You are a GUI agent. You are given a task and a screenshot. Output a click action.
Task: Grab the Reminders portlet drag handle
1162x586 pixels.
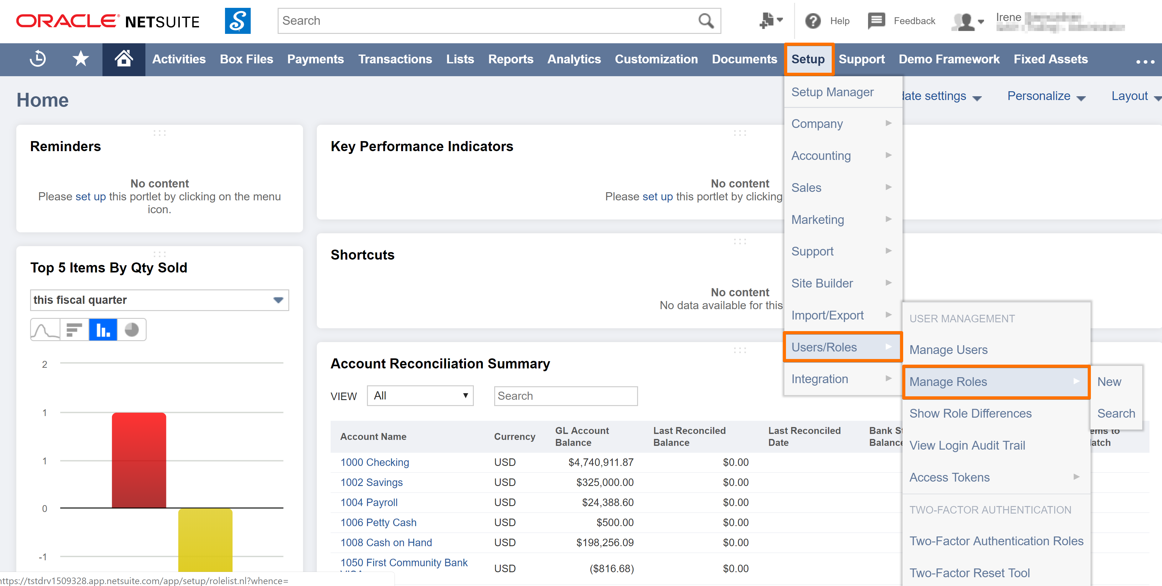(160, 133)
